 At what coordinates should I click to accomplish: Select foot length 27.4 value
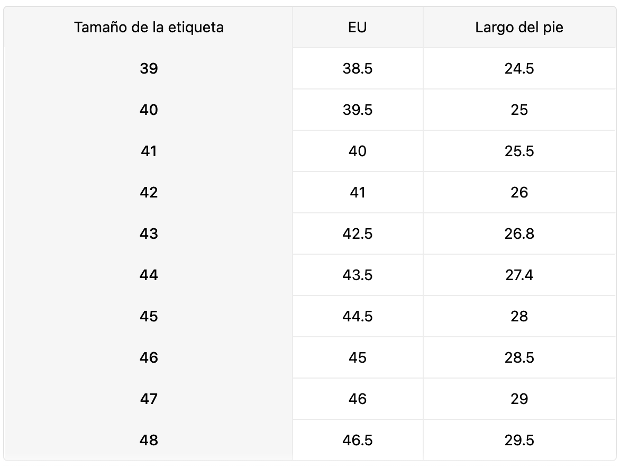[519, 275]
